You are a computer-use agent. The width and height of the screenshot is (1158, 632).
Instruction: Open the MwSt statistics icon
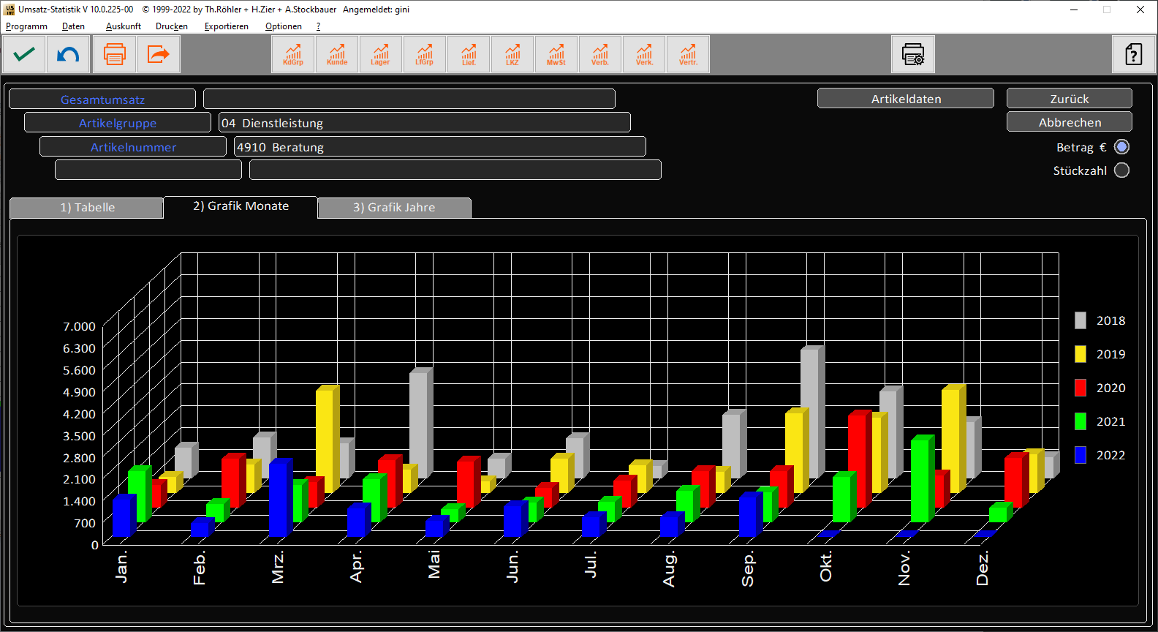tap(556, 54)
